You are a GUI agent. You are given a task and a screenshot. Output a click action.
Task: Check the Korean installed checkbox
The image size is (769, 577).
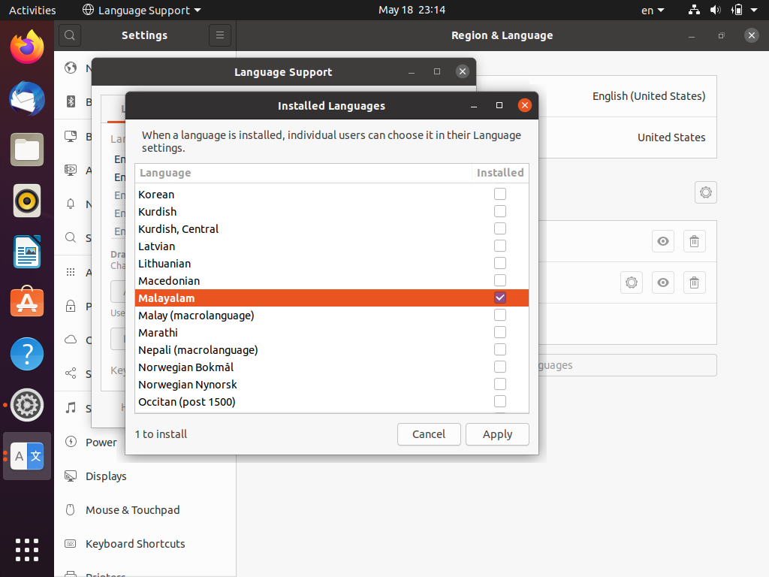[x=500, y=195]
